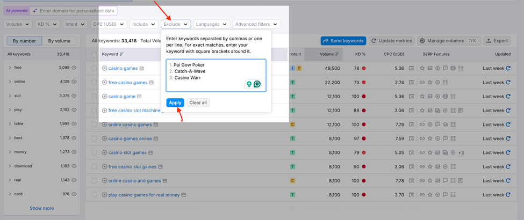
Task: Click view-SERP icon in casino games row
Action: click(411, 69)
